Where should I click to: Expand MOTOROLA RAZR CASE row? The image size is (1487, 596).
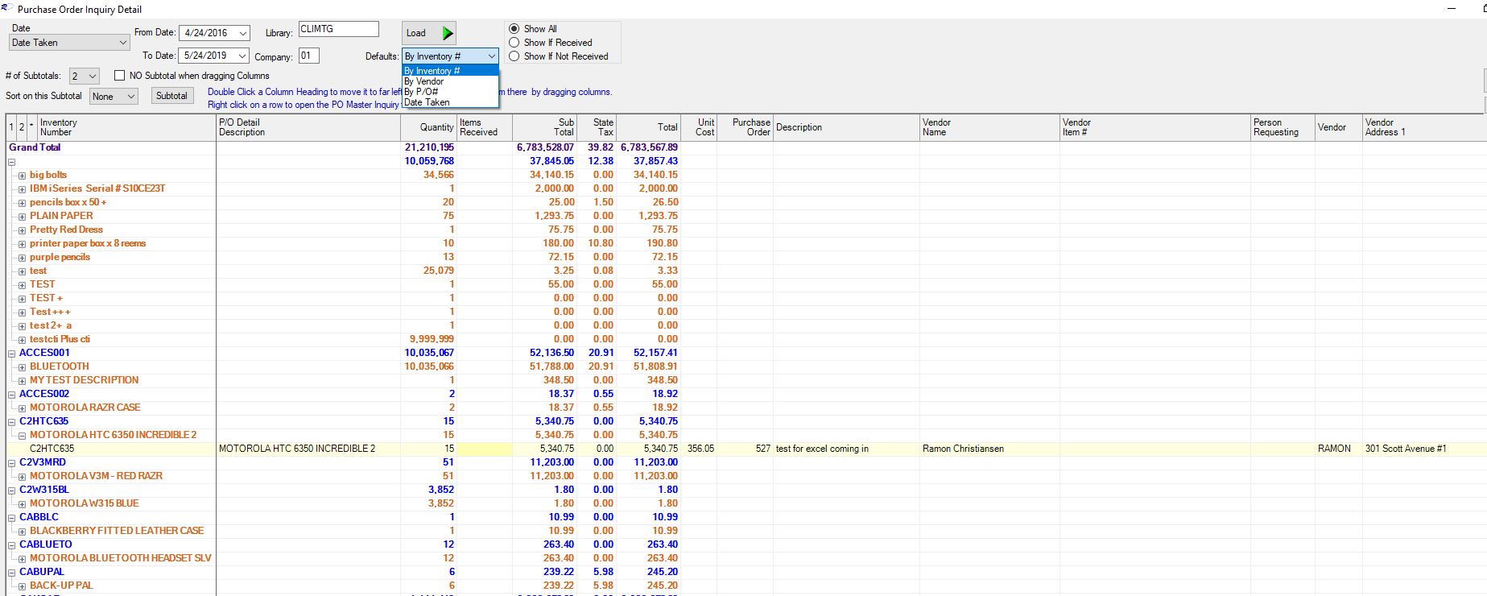tap(23, 408)
